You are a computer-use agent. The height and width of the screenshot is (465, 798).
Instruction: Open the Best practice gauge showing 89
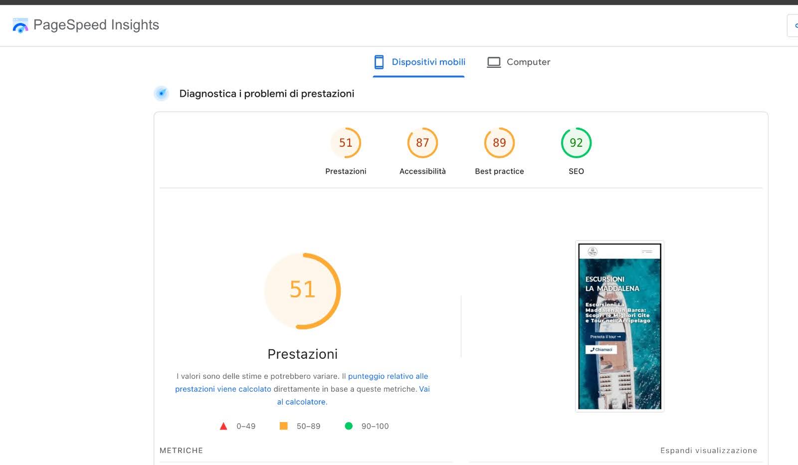(x=499, y=143)
